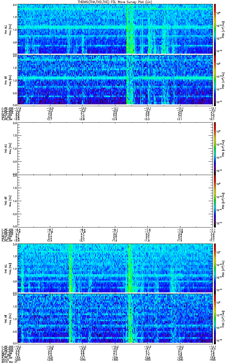Click the '1320' time tick label
Image resolution: width=227 pixels, height=364 pixels.
[x=147, y=360]
